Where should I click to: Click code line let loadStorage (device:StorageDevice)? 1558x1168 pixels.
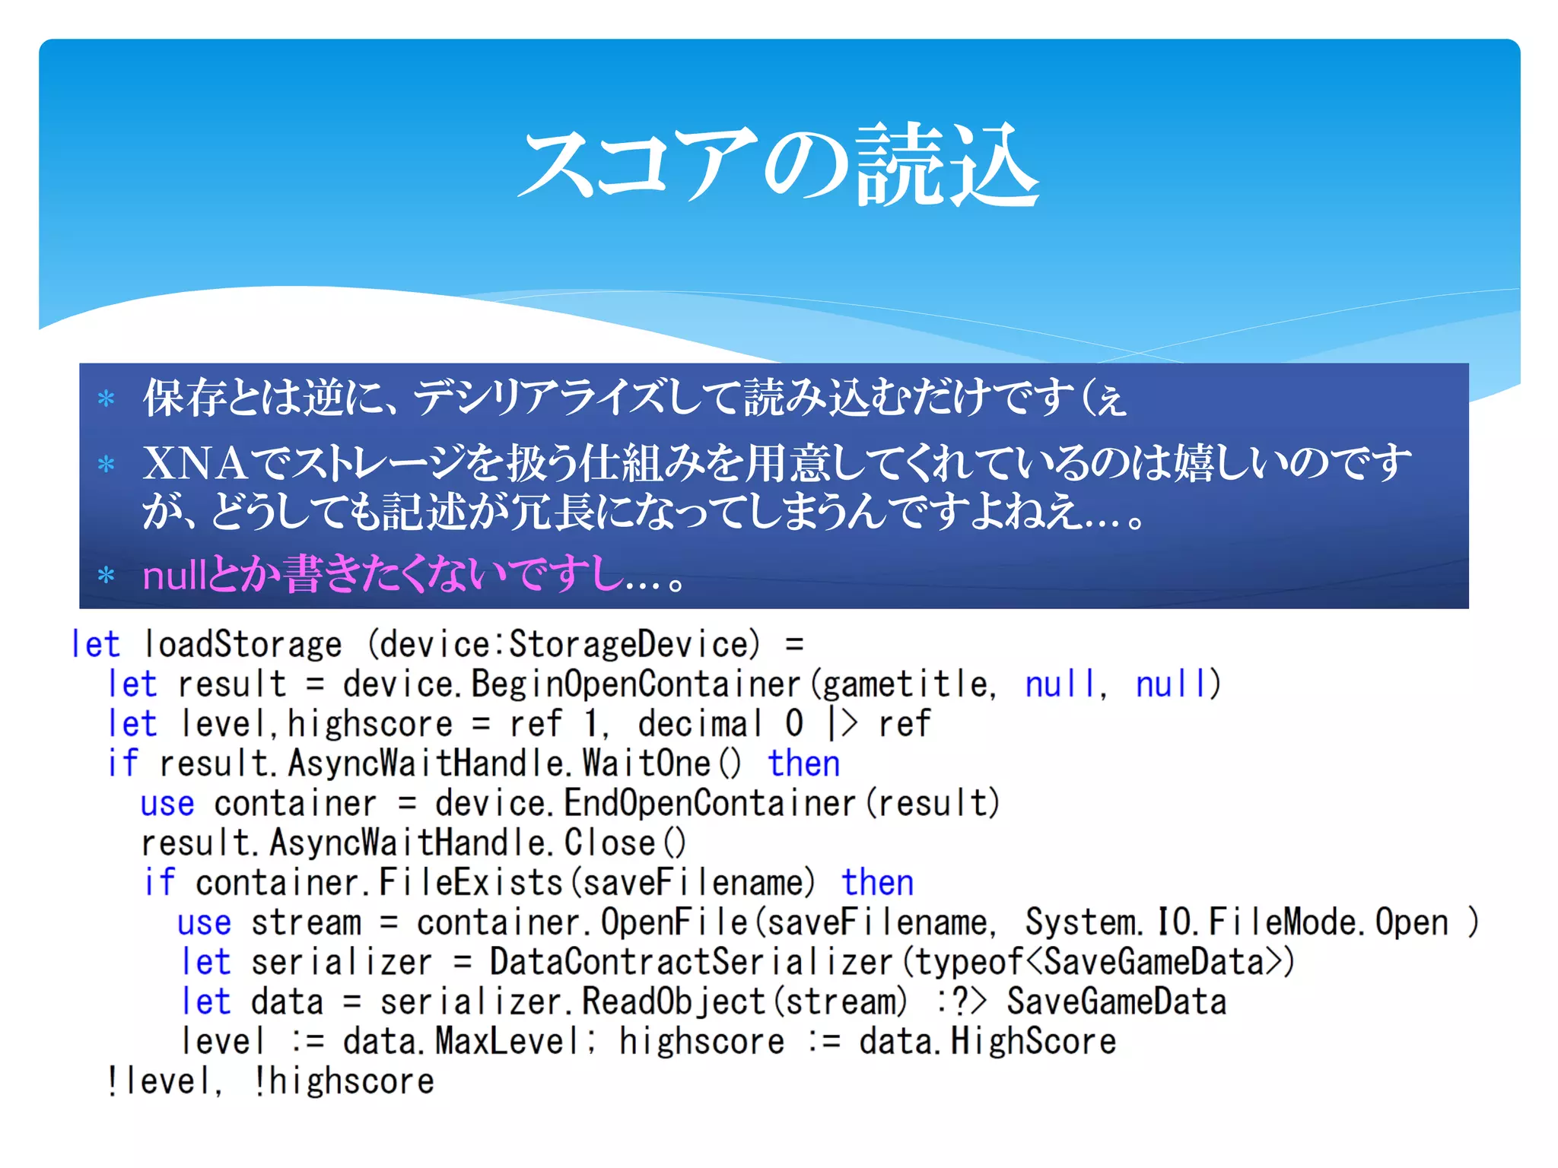click(437, 644)
